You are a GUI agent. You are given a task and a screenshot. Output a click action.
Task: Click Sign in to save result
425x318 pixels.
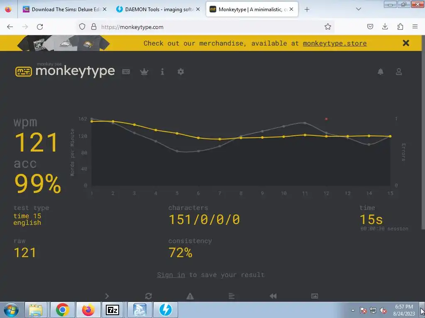pos(171,275)
